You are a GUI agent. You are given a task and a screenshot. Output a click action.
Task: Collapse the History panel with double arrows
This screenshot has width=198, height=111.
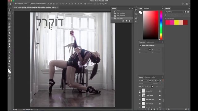130,9
